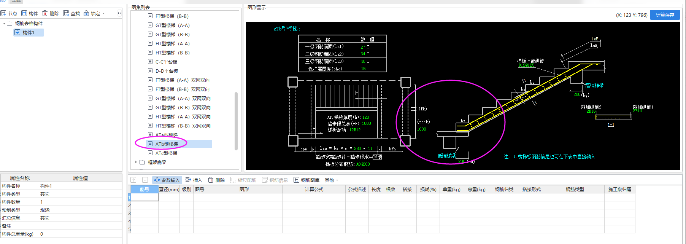Viewport: 686px width, 244px height.
Task: Click document icon beside C-C平台板
Action: click(x=150, y=62)
